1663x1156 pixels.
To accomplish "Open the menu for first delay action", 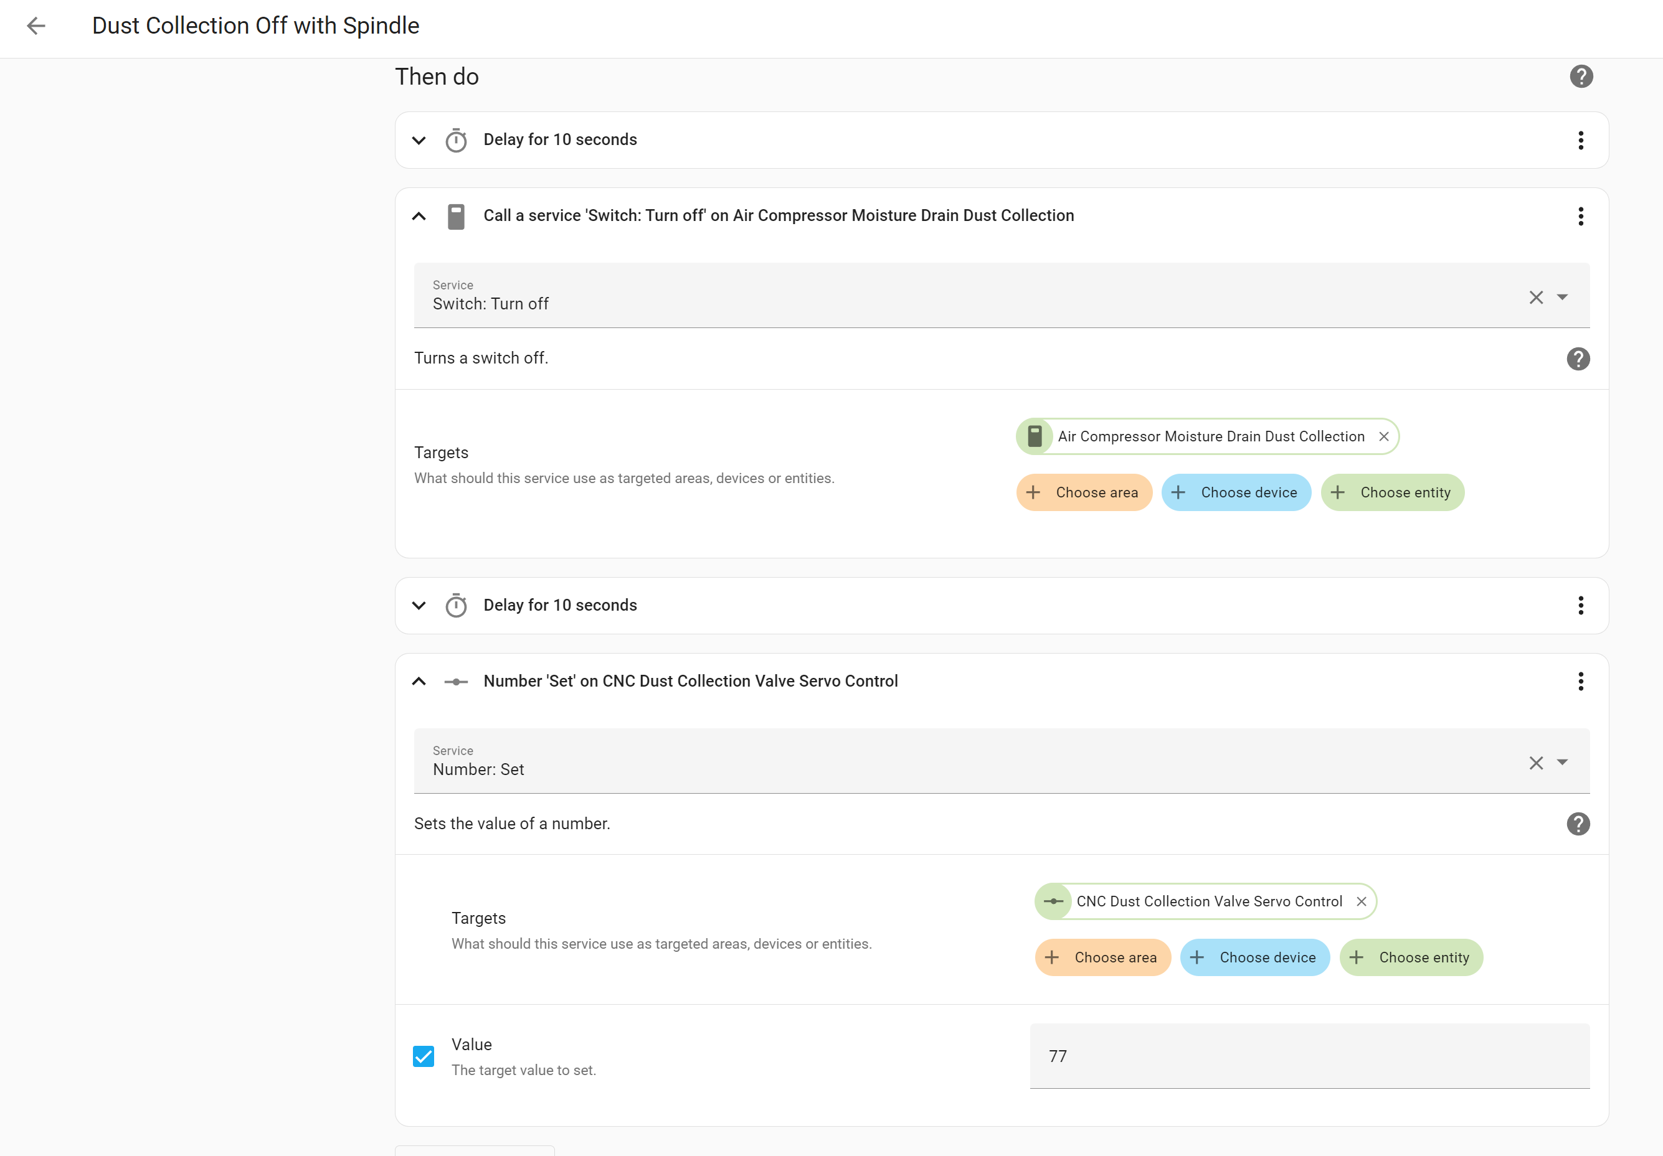I will [x=1581, y=139].
